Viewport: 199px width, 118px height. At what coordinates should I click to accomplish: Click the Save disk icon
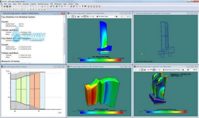[7, 6]
